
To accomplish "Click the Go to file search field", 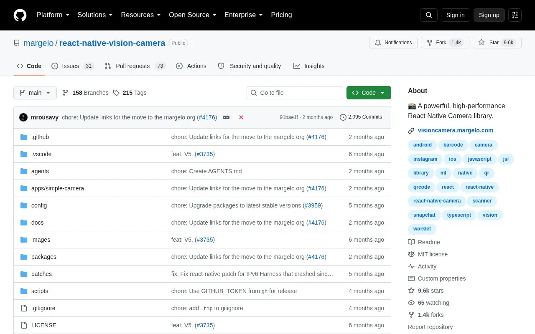I will tap(295, 93).
